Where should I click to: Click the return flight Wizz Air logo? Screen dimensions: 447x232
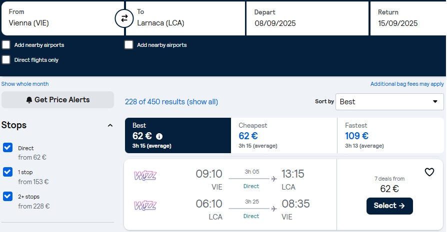pos(145,205)
